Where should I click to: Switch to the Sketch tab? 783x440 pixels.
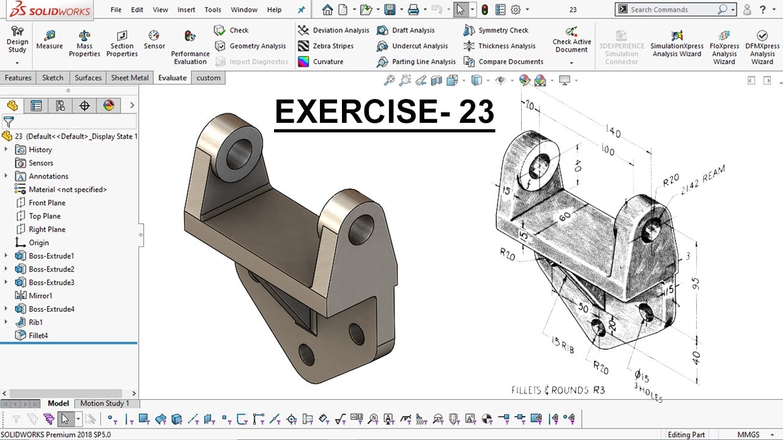(x=53, y=78)
